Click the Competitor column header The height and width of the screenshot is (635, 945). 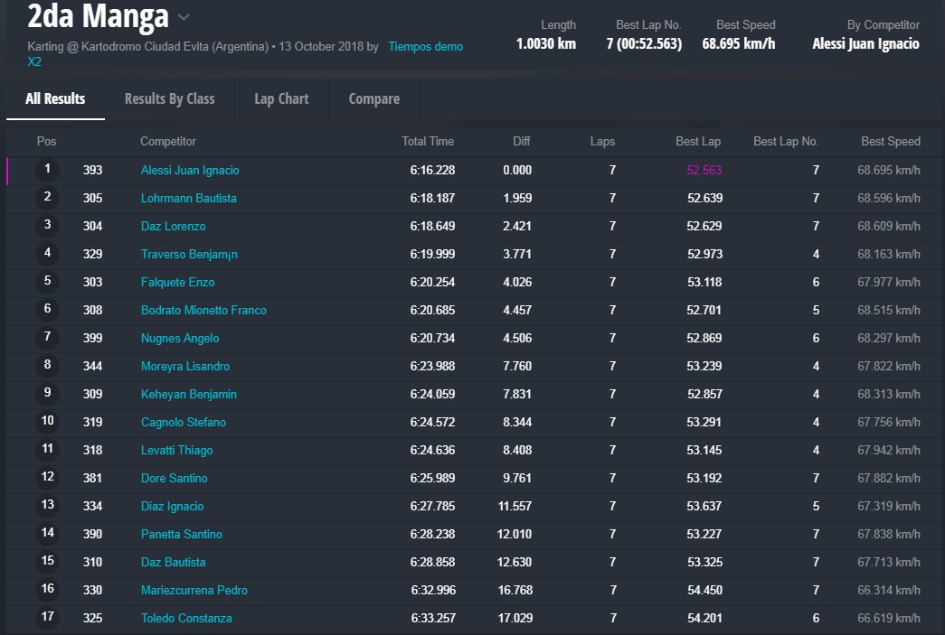coord(167,141)
